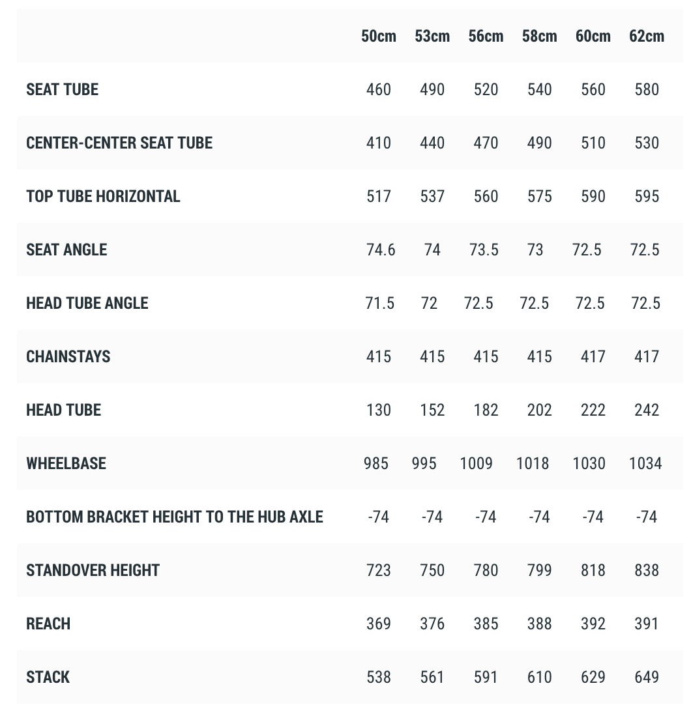Screen dimensions: 691x718
Task: Click the REACH row label
Action: point(48,624)
